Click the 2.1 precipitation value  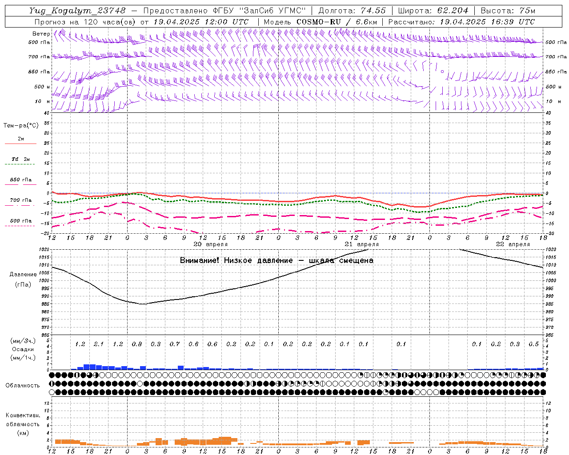(99, 344)
